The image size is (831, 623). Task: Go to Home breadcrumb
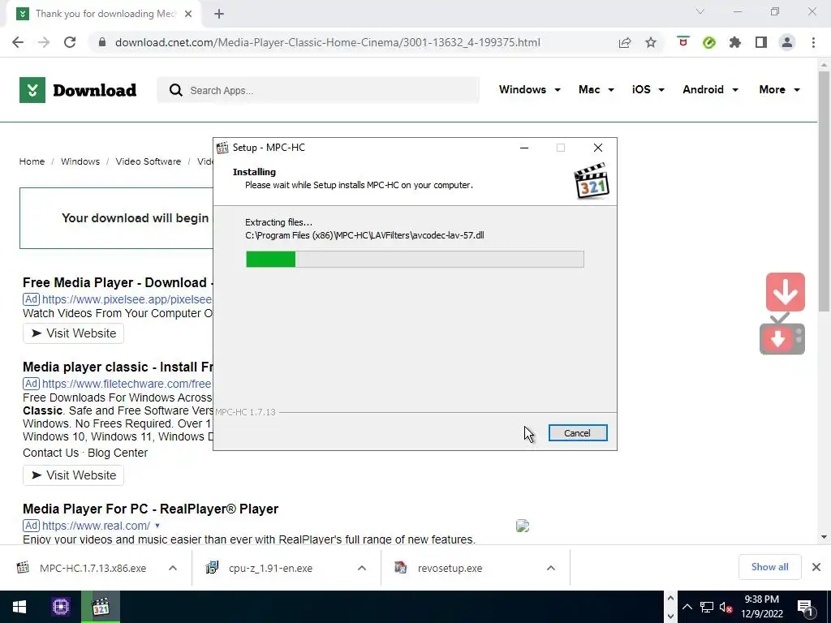tap(32, 161)
